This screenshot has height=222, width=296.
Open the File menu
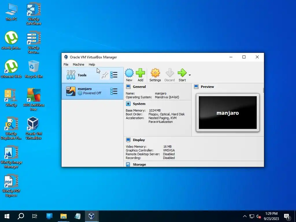pyautogui.click(x=66, y=64)
